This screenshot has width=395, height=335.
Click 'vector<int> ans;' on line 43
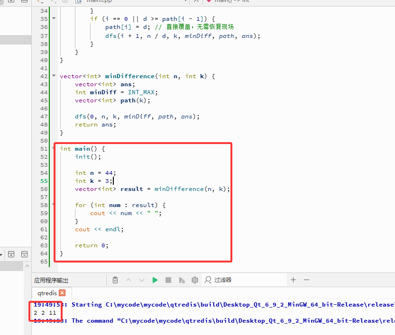(x=105, y=84)
